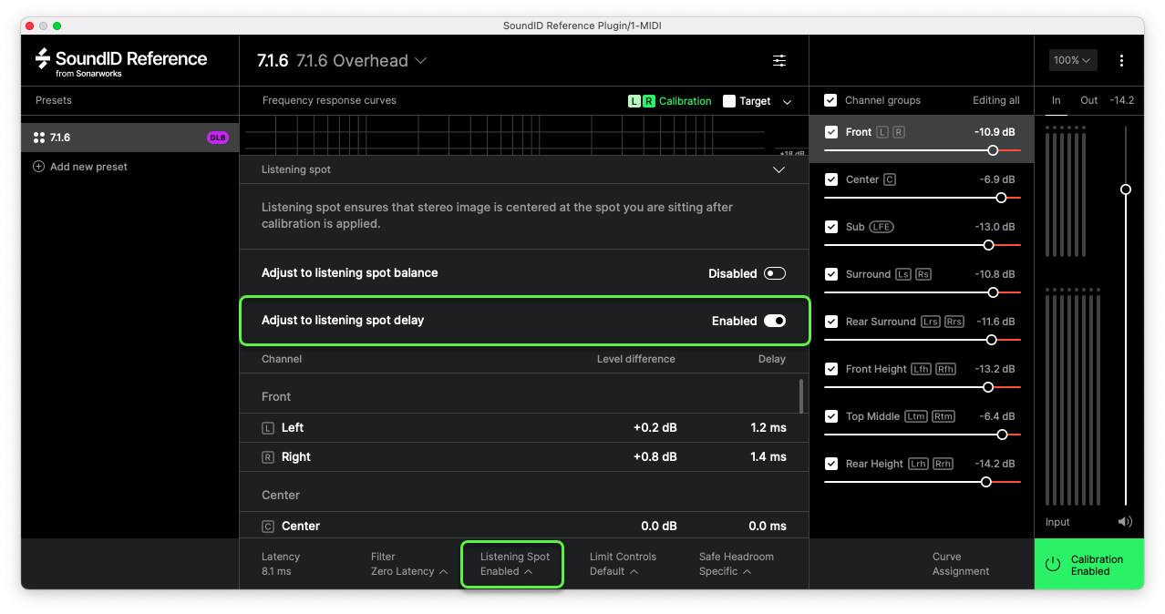Click the Lfh badge on Front Height

click(921, 369)
